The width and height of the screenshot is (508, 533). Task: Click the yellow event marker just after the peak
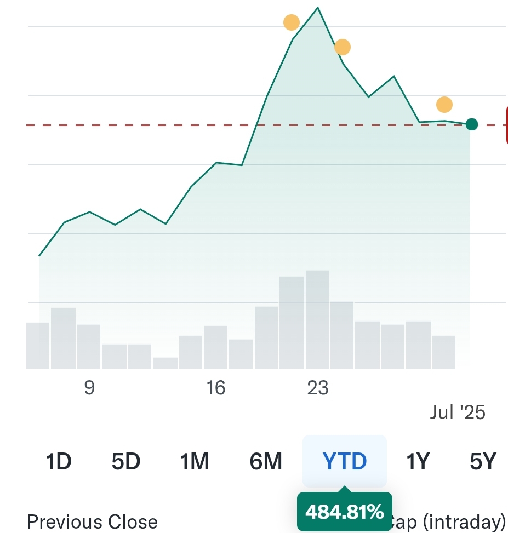coord(342,47)
